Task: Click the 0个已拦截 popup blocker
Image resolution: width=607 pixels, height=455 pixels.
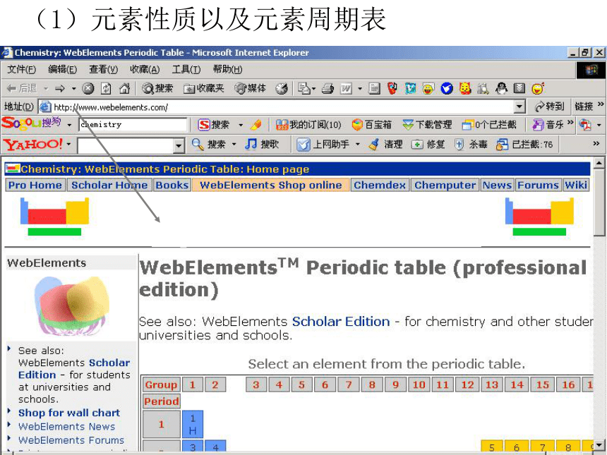Action: pos(489,125)
